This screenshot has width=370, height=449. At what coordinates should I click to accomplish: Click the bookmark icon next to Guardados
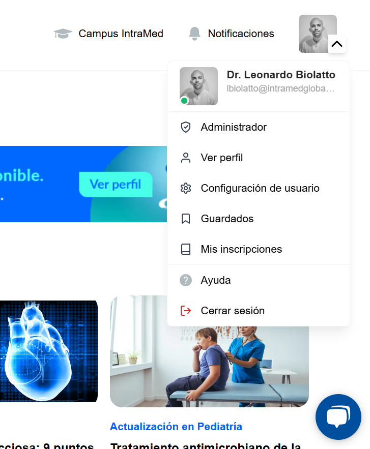pyautogui.click(x=186, y=219)
